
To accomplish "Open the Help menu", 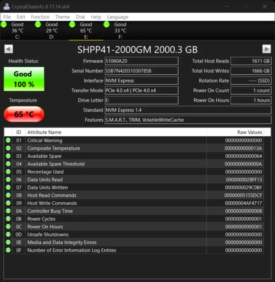I will click(x=96, y=17).
